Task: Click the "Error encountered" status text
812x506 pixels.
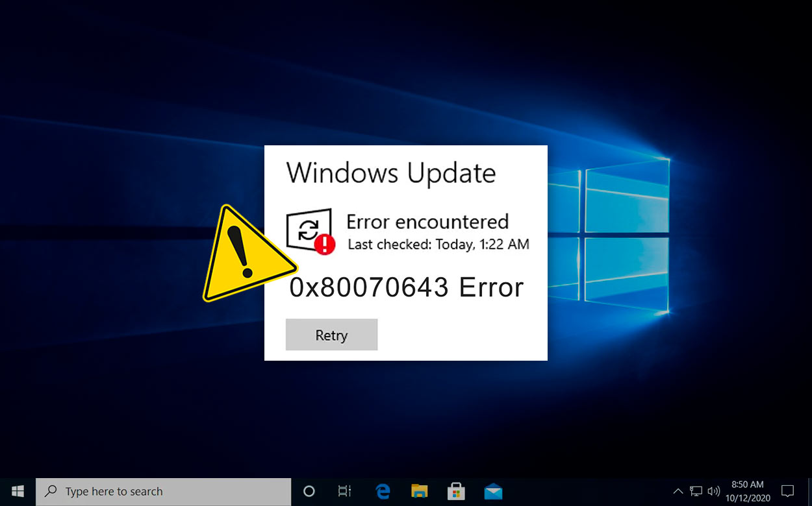Action: click(x=427, y=222)
